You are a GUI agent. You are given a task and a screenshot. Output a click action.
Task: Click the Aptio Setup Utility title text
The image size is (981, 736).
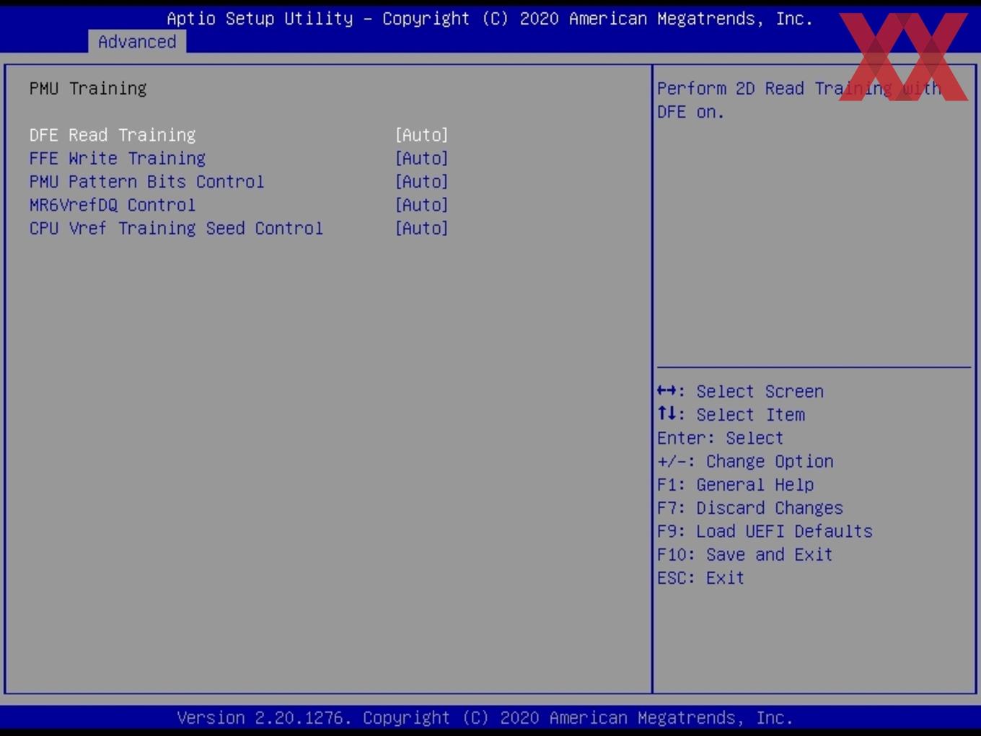[x=490, y=19]
